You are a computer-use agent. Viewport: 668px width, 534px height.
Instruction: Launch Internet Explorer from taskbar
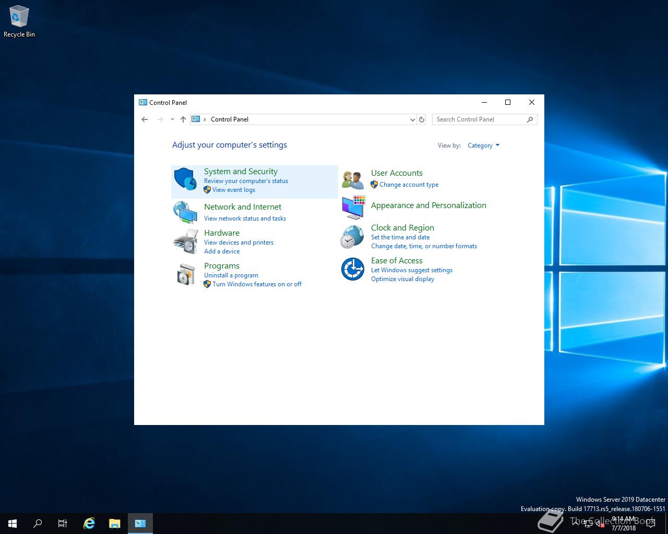[x=89, y=524]
